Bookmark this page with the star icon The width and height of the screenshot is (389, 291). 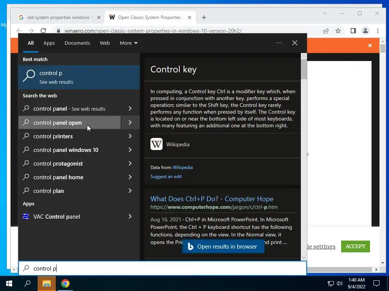pyautogui.click(x=338, y=31)
